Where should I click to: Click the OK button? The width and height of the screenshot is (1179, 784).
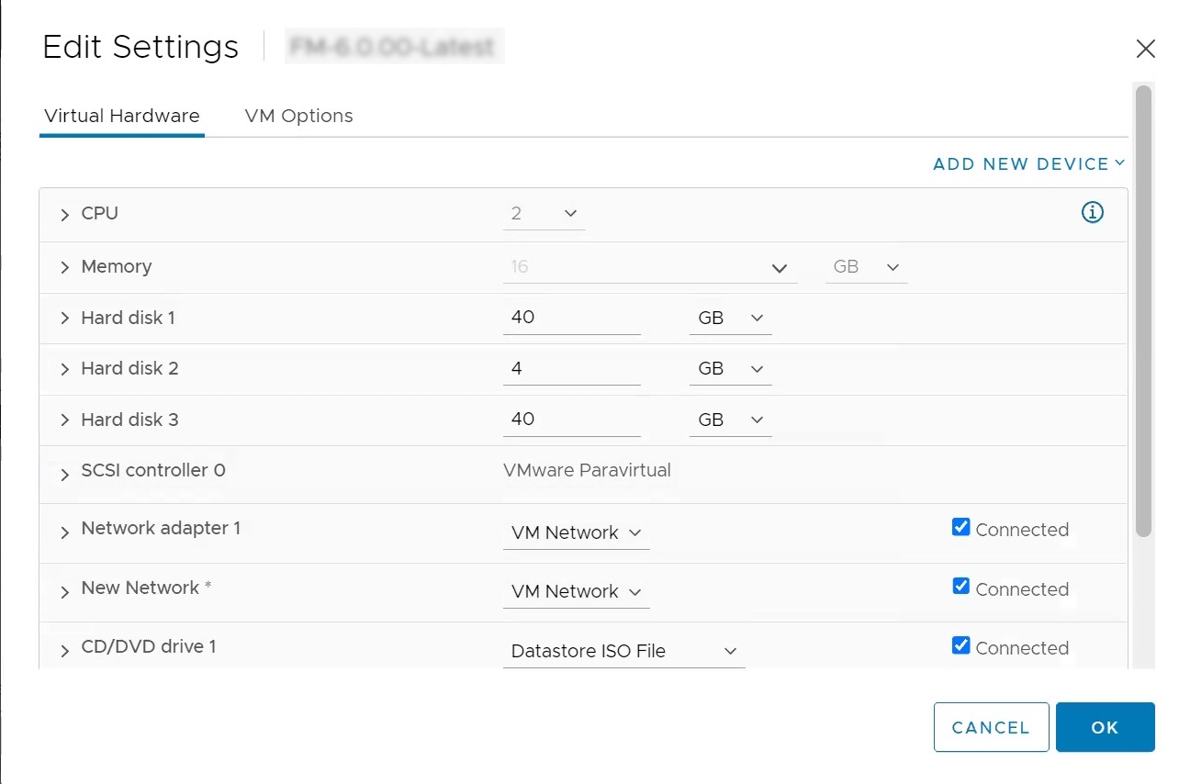pyautogui.click(x=1105, y=727)
